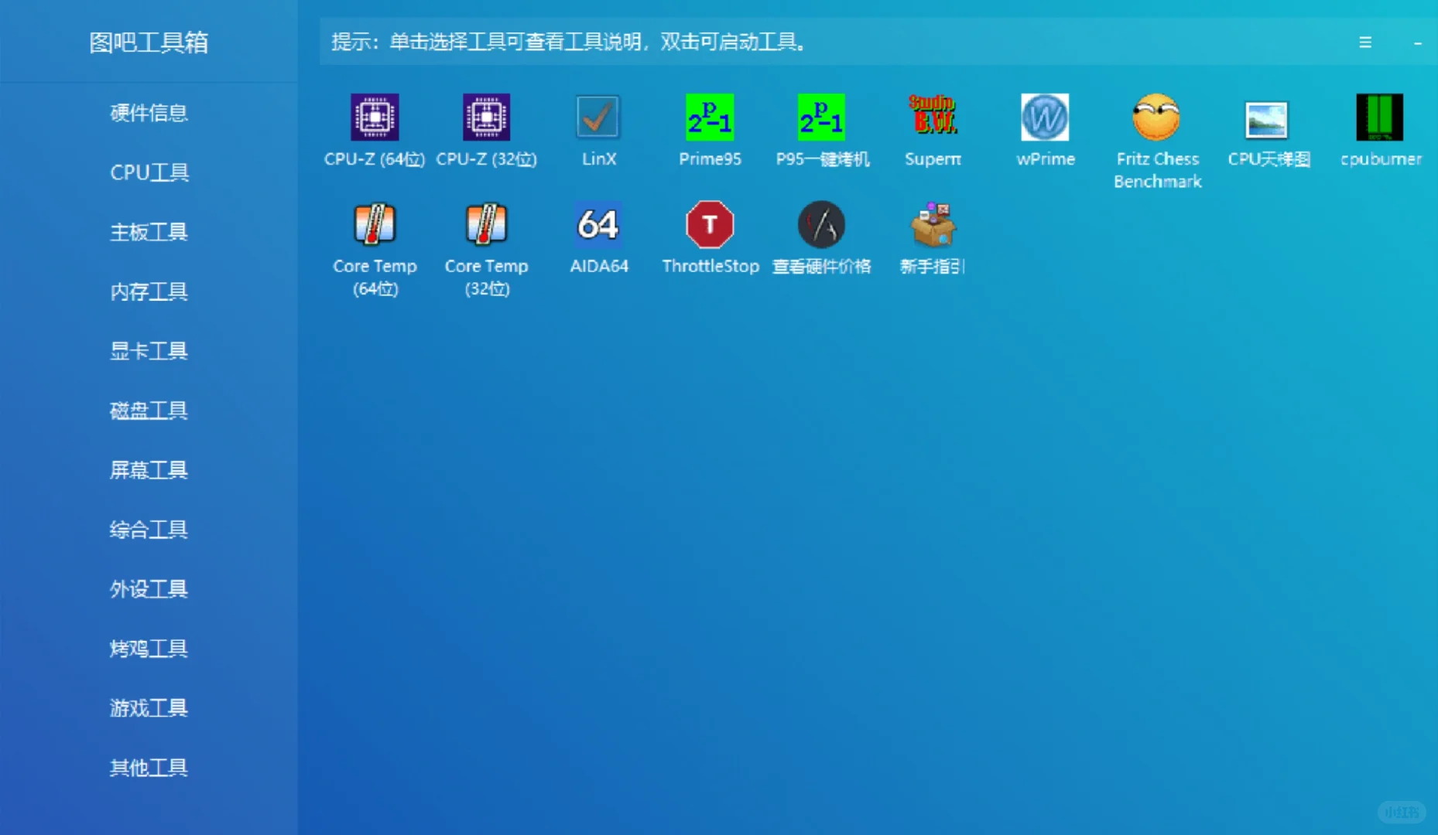Open the hamburger menu at top right

[1365, 43]
